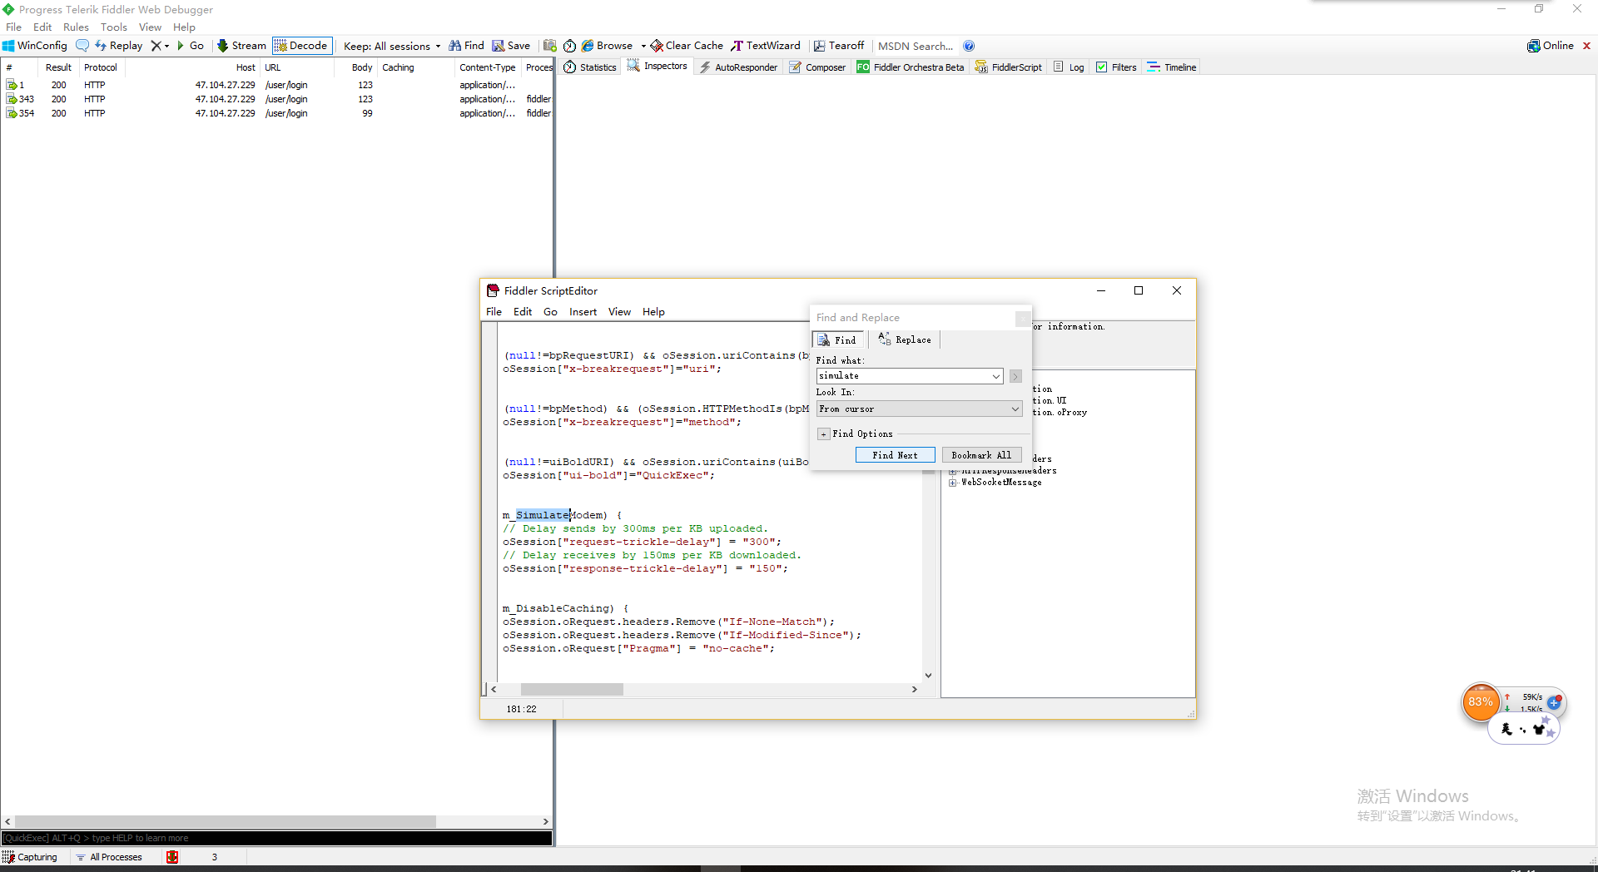This screenshot has height=872, width=1598.
Task: Open the Find what combo box dropdown
Action: pos(995,376)
